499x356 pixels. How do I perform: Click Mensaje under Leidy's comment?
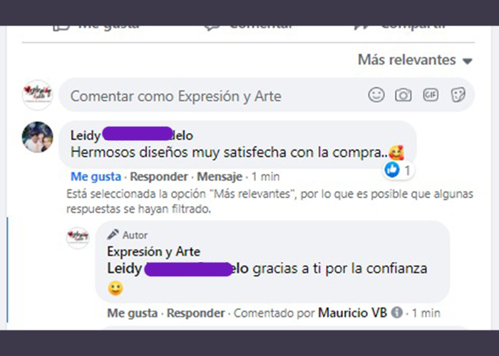220,177
